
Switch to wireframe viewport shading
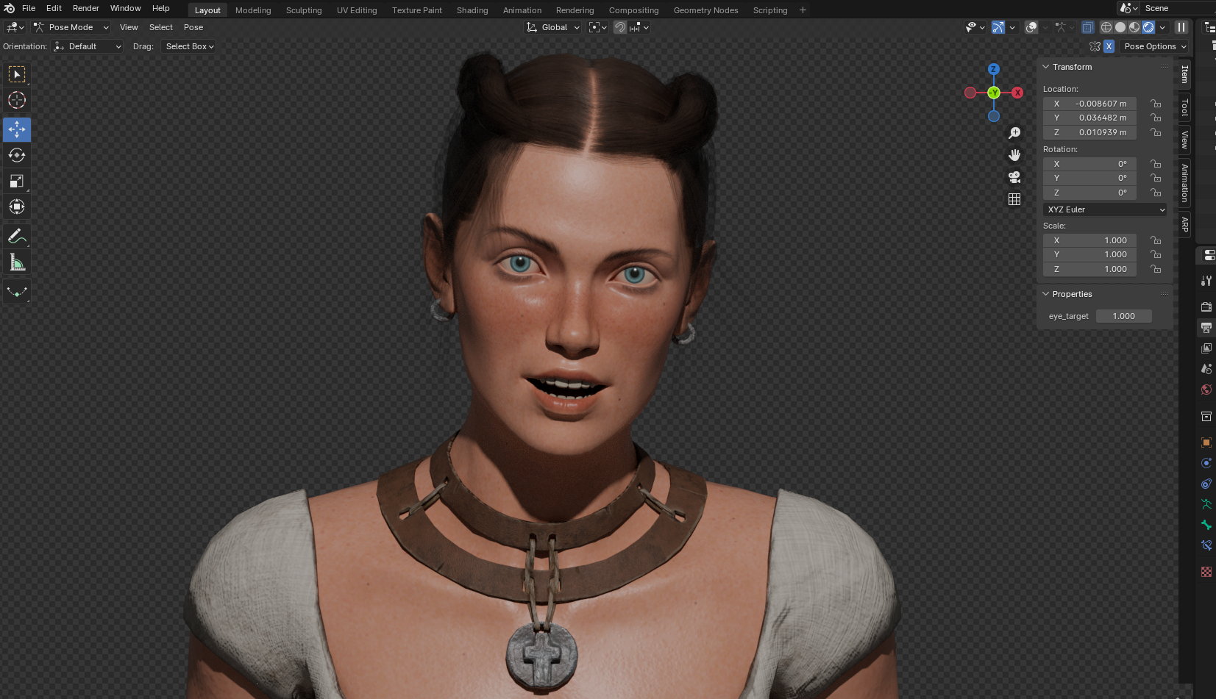1106,27
